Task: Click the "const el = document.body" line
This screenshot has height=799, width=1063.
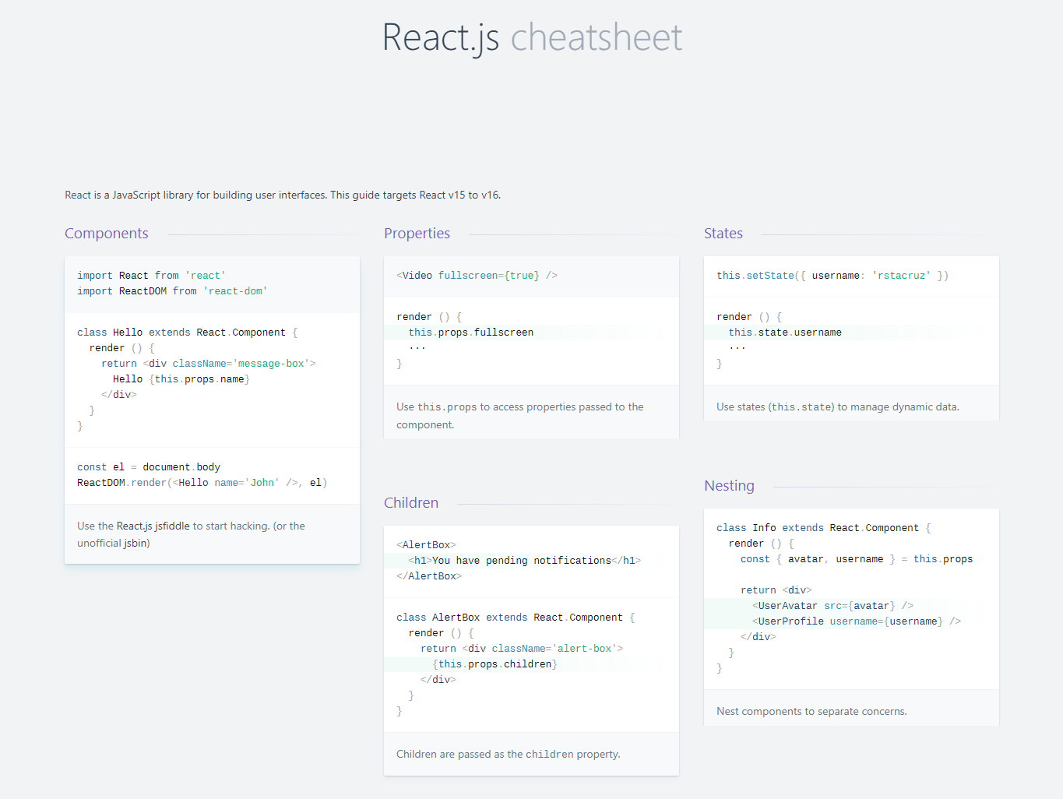Action: 149,467
